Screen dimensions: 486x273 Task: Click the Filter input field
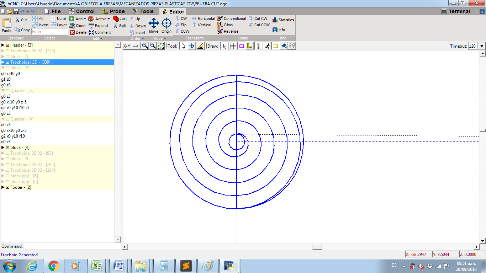pos(49,32)
